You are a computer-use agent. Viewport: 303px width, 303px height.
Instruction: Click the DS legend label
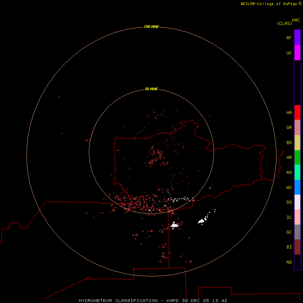coord(289,202)
